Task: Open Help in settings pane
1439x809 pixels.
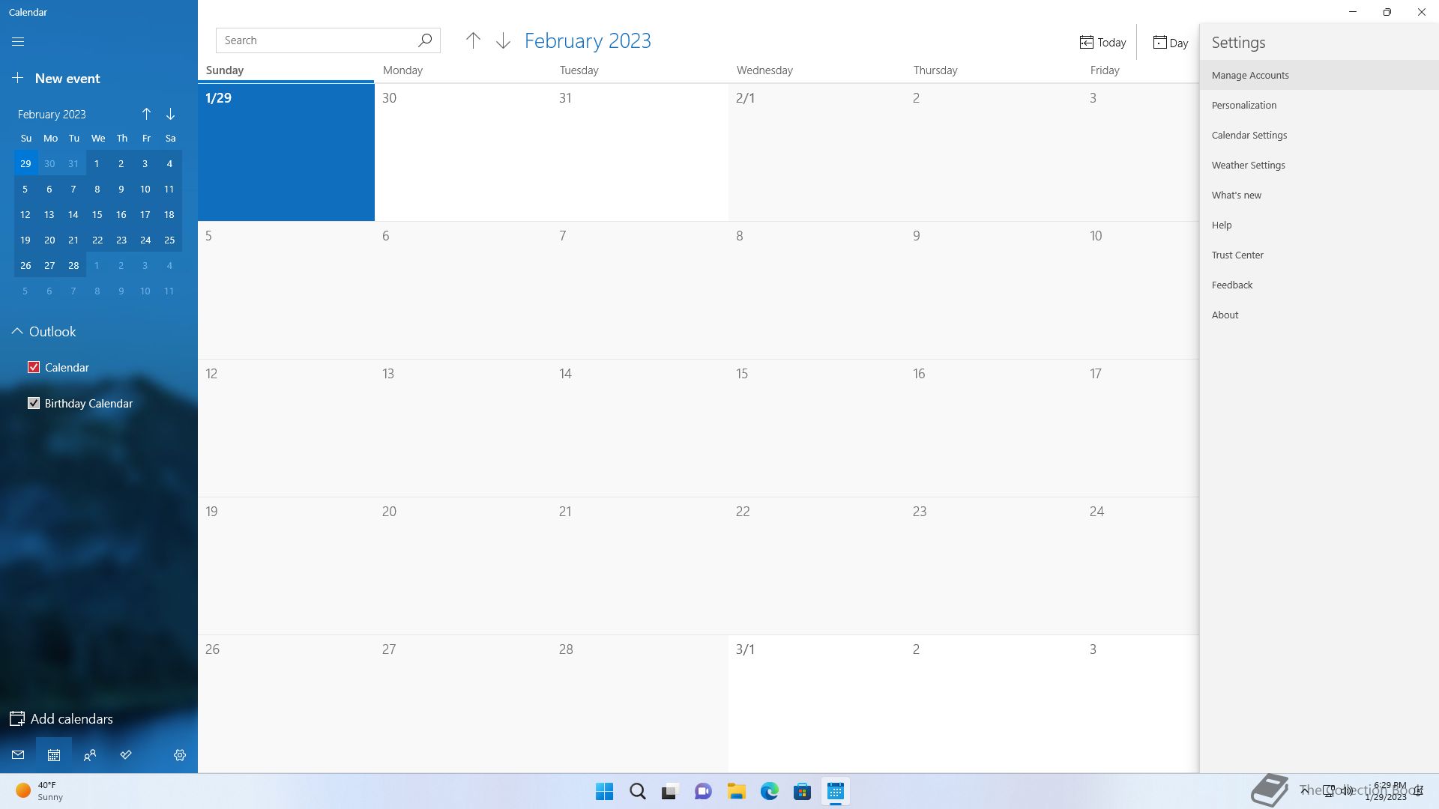Action: pos(1319,225)
